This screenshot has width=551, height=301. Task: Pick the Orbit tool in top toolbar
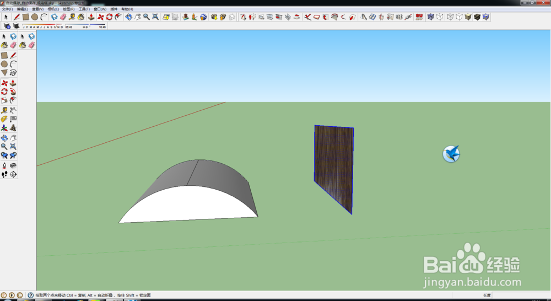128,17
